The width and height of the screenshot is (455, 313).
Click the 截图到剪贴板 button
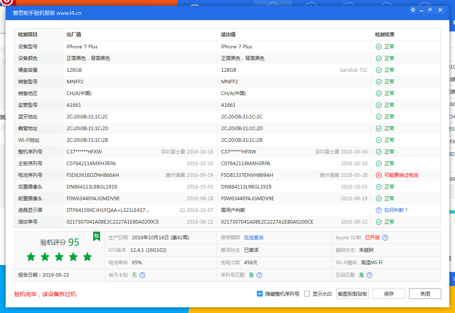352,294
